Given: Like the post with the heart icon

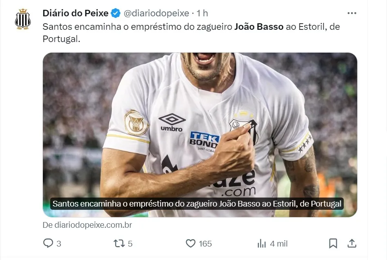Looking at the screenshot, I should [191, 244].
